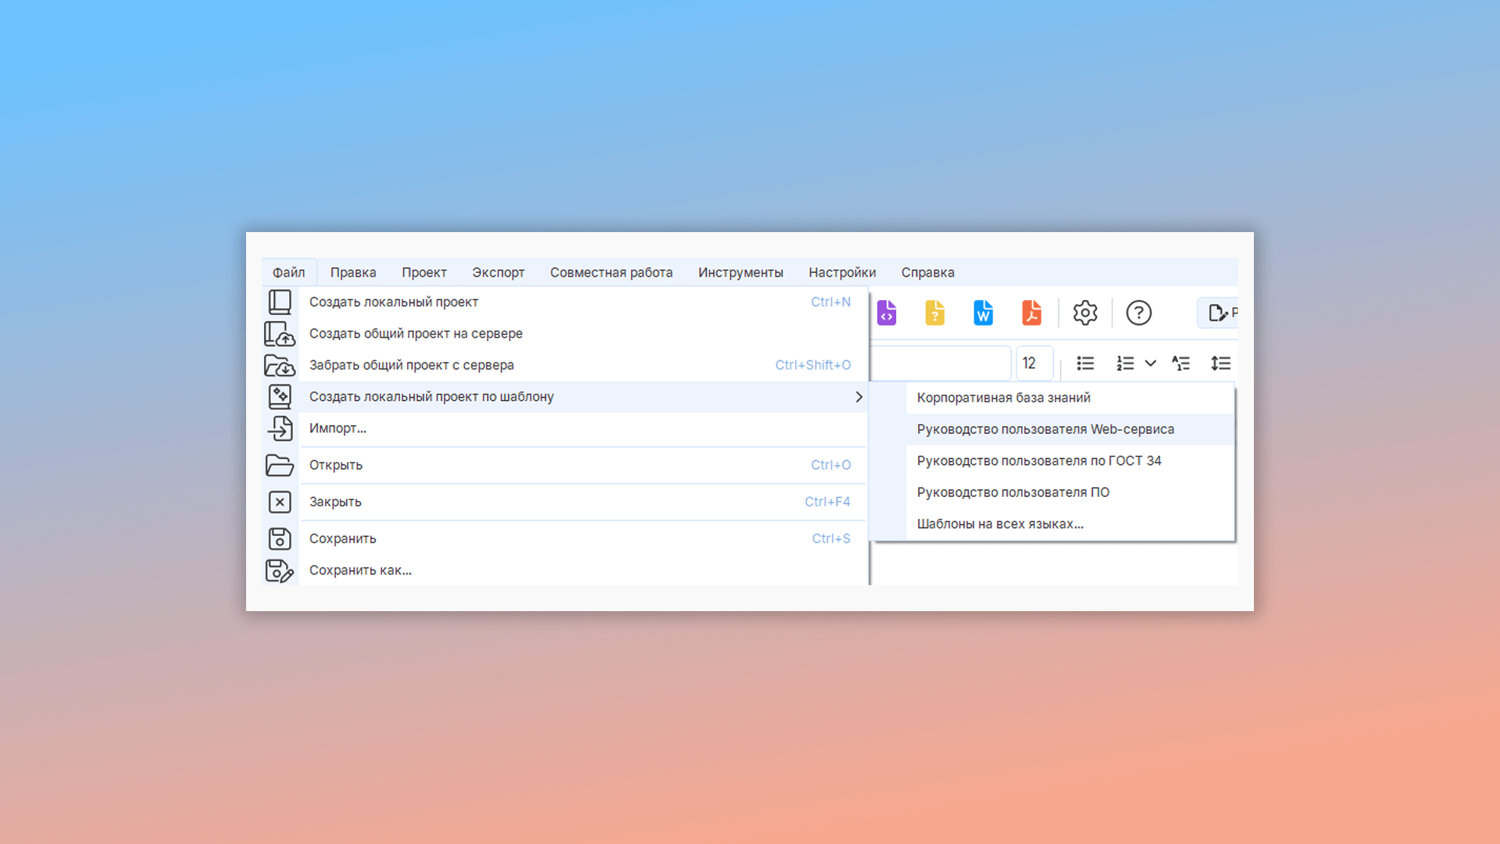Open the Экспорт menu
This screenshot has height=844, width=1500.
(x=498, y=273)
